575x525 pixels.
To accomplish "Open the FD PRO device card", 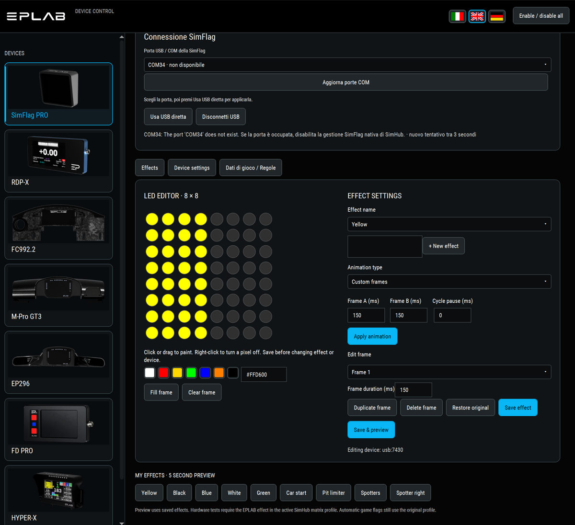I will click(59, 429).
